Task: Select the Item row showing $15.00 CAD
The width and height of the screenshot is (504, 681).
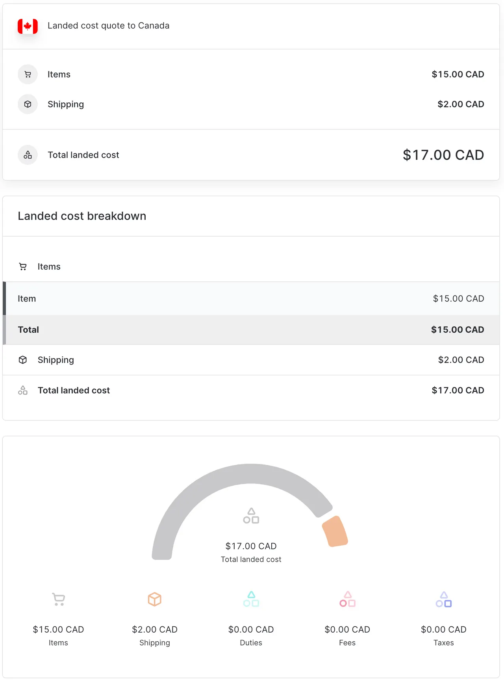Action: pyautogui.click(x=251, y=298)
